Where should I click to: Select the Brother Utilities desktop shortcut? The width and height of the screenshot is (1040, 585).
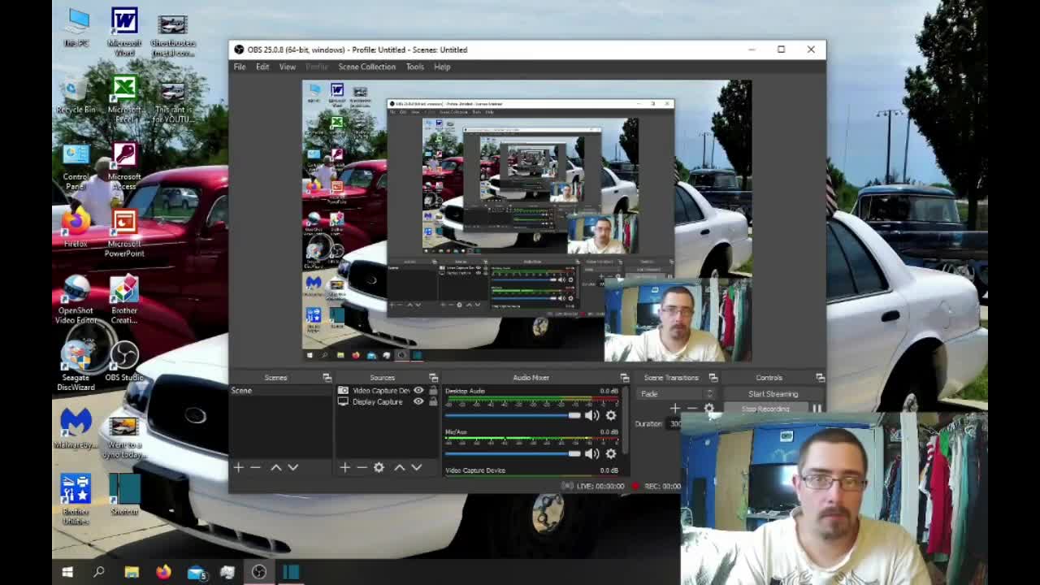[76, 499]
